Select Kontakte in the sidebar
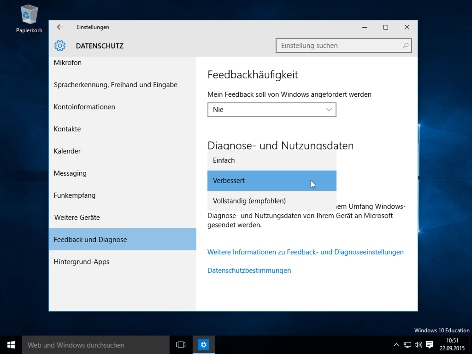Image resolution: width=472 pixels, height=354 pixels. coord(123,129)
